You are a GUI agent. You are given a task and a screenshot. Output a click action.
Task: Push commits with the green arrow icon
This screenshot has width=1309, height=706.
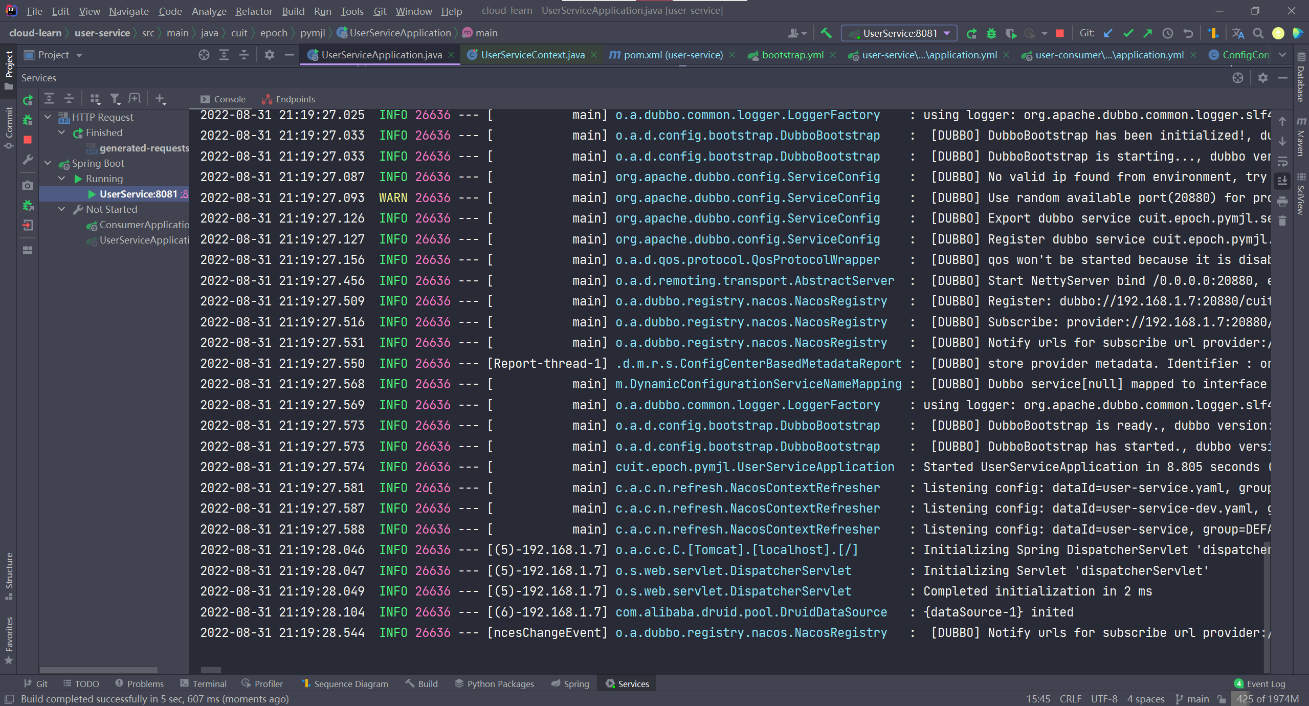click(1148, 33)
